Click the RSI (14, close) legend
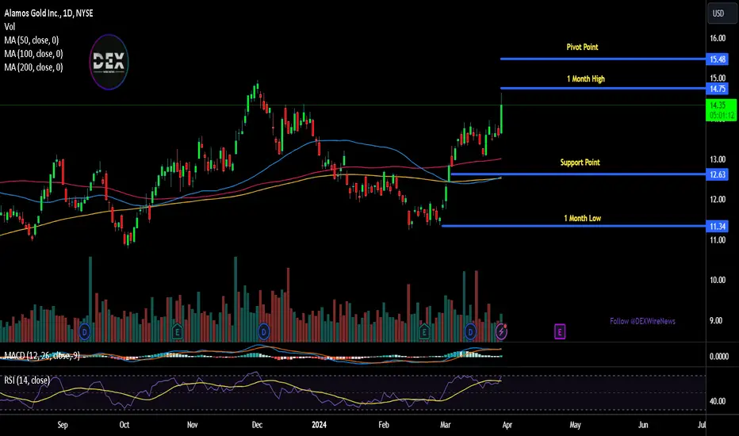This screenshot has height=436, width=739. [x=27, y=380]
